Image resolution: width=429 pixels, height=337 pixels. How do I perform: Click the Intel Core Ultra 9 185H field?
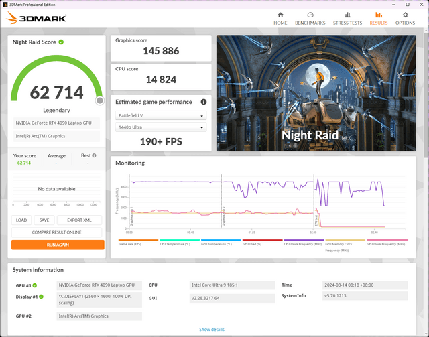tap(232, 285)
